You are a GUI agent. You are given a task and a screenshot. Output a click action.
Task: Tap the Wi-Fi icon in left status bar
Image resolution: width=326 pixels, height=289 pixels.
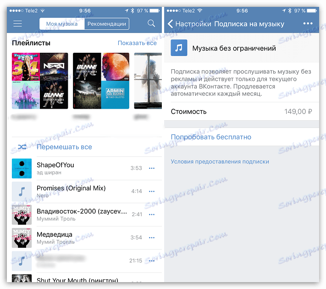coord(43,11)
